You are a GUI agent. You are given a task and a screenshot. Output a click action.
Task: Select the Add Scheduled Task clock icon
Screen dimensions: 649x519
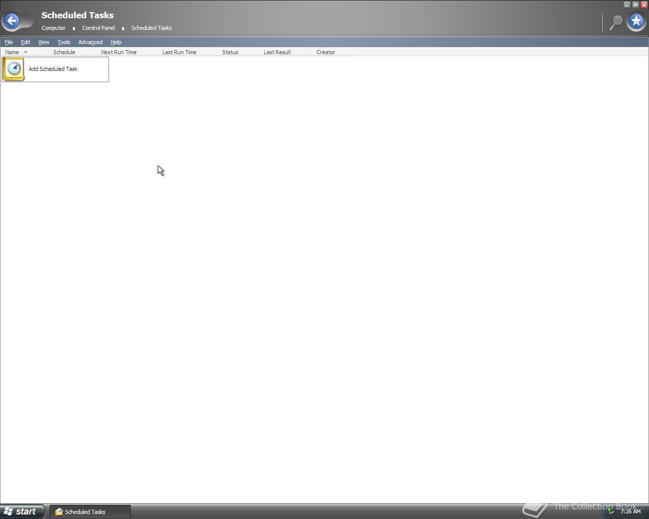point(14,69)
